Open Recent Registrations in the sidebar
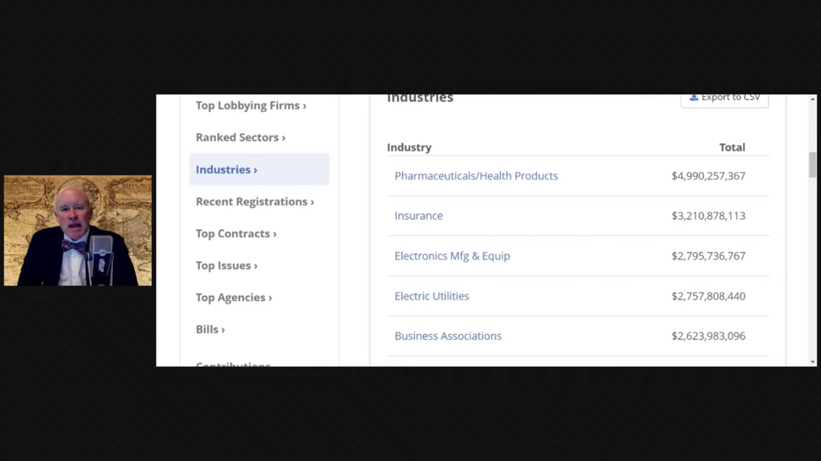821x461 pixels. click(x=255, y=201)
